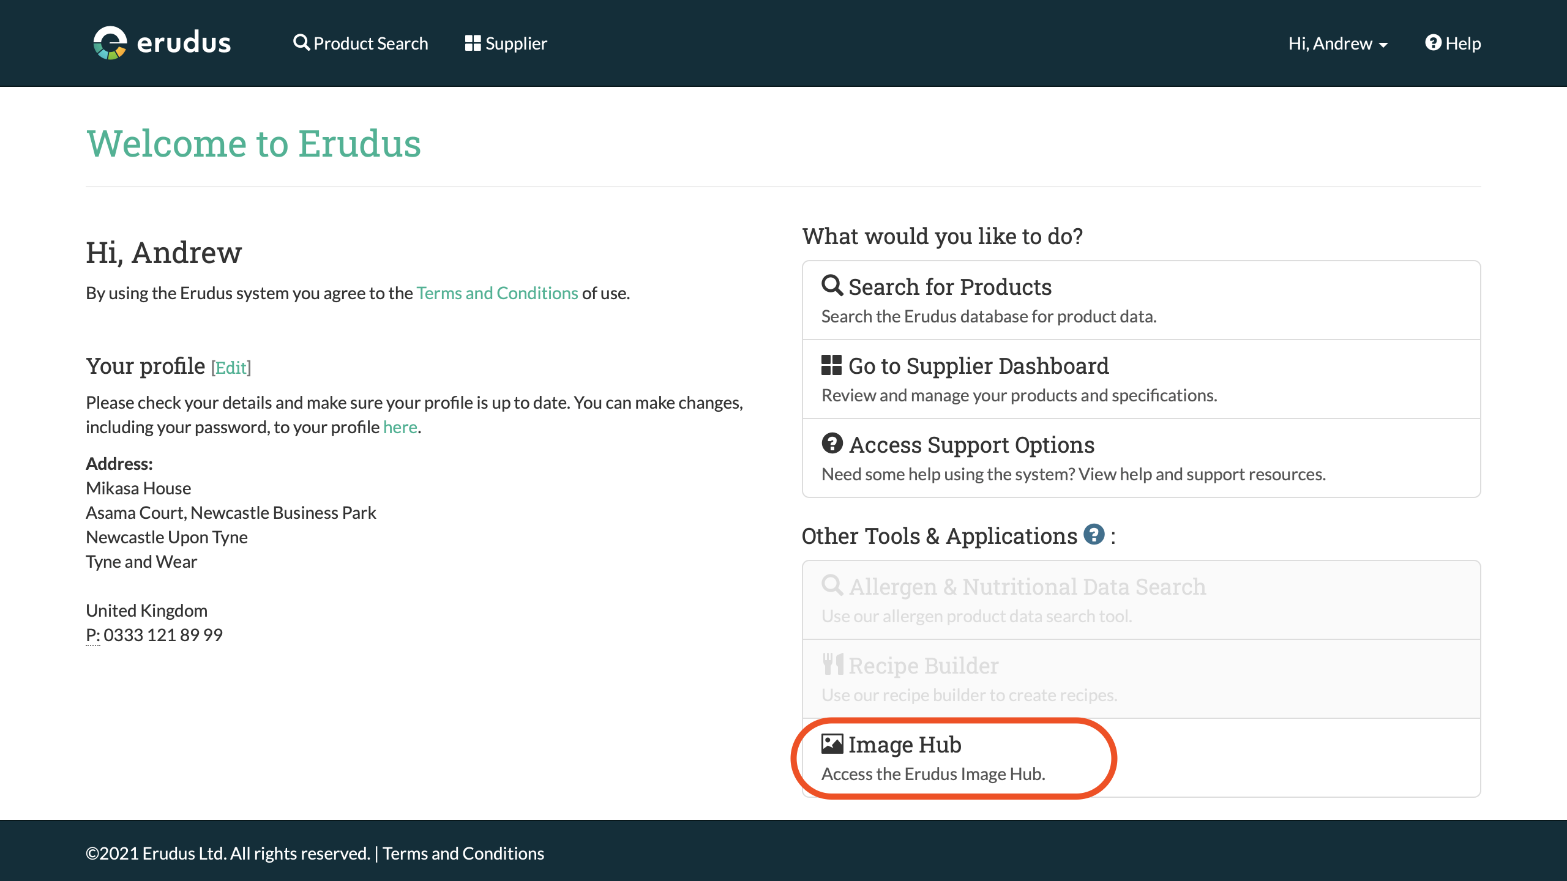Viewport: 1567px width, 881px height.
Task: Click the dashboard grid icon in Supplier Dashboard card
Action: point(831,365)
